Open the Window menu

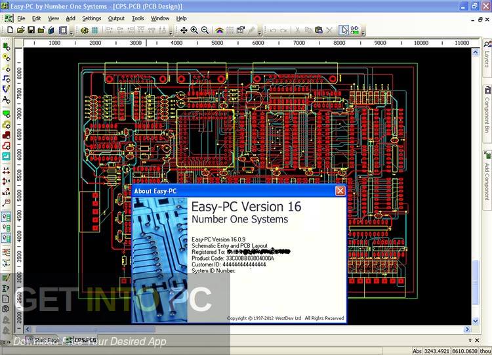(159, 18)
